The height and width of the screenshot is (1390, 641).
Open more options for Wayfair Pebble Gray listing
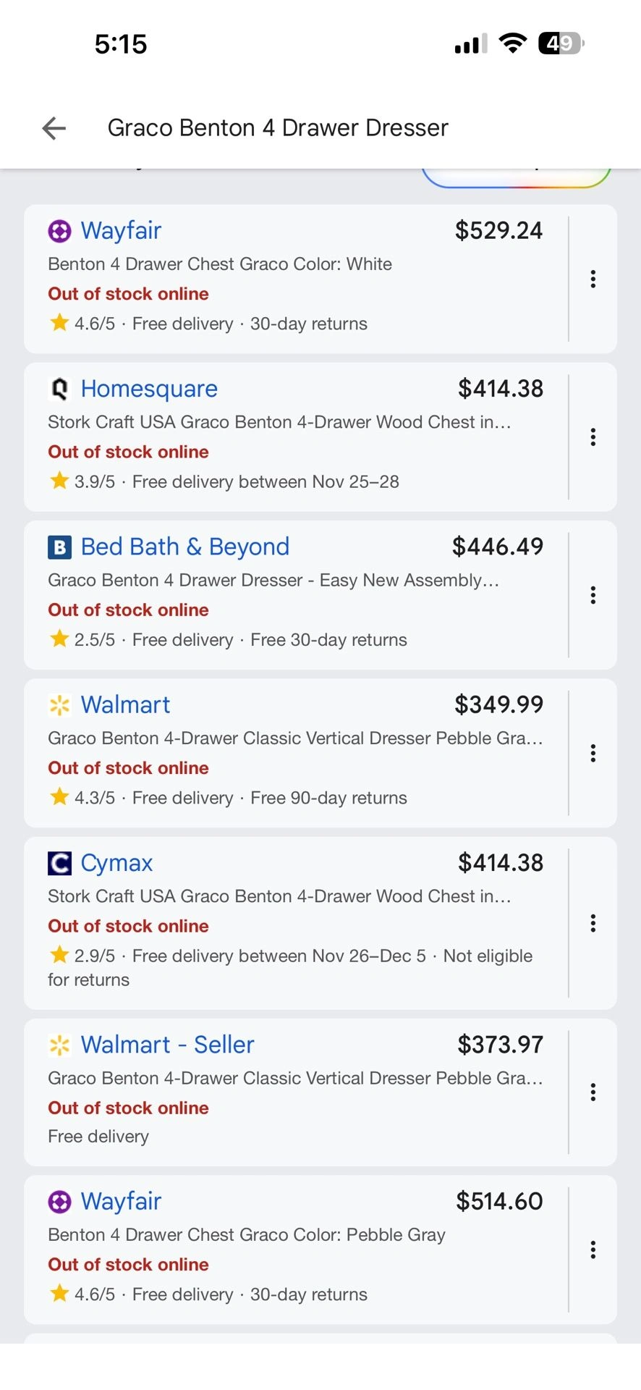pyautogui.click(x=593, y=1250)
